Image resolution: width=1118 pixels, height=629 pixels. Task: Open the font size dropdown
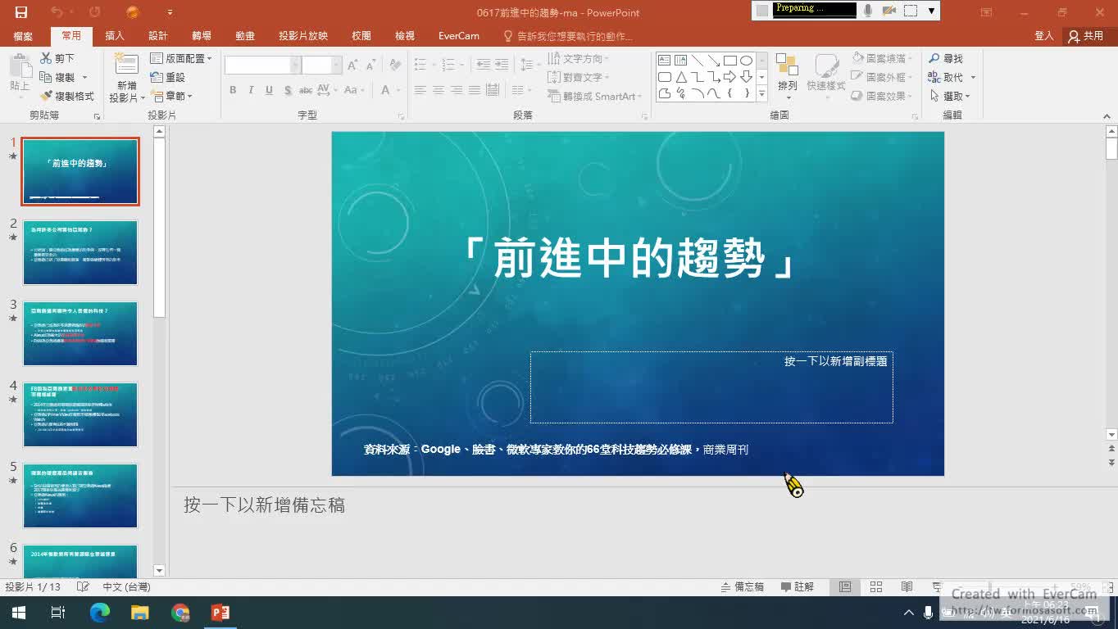336,66
